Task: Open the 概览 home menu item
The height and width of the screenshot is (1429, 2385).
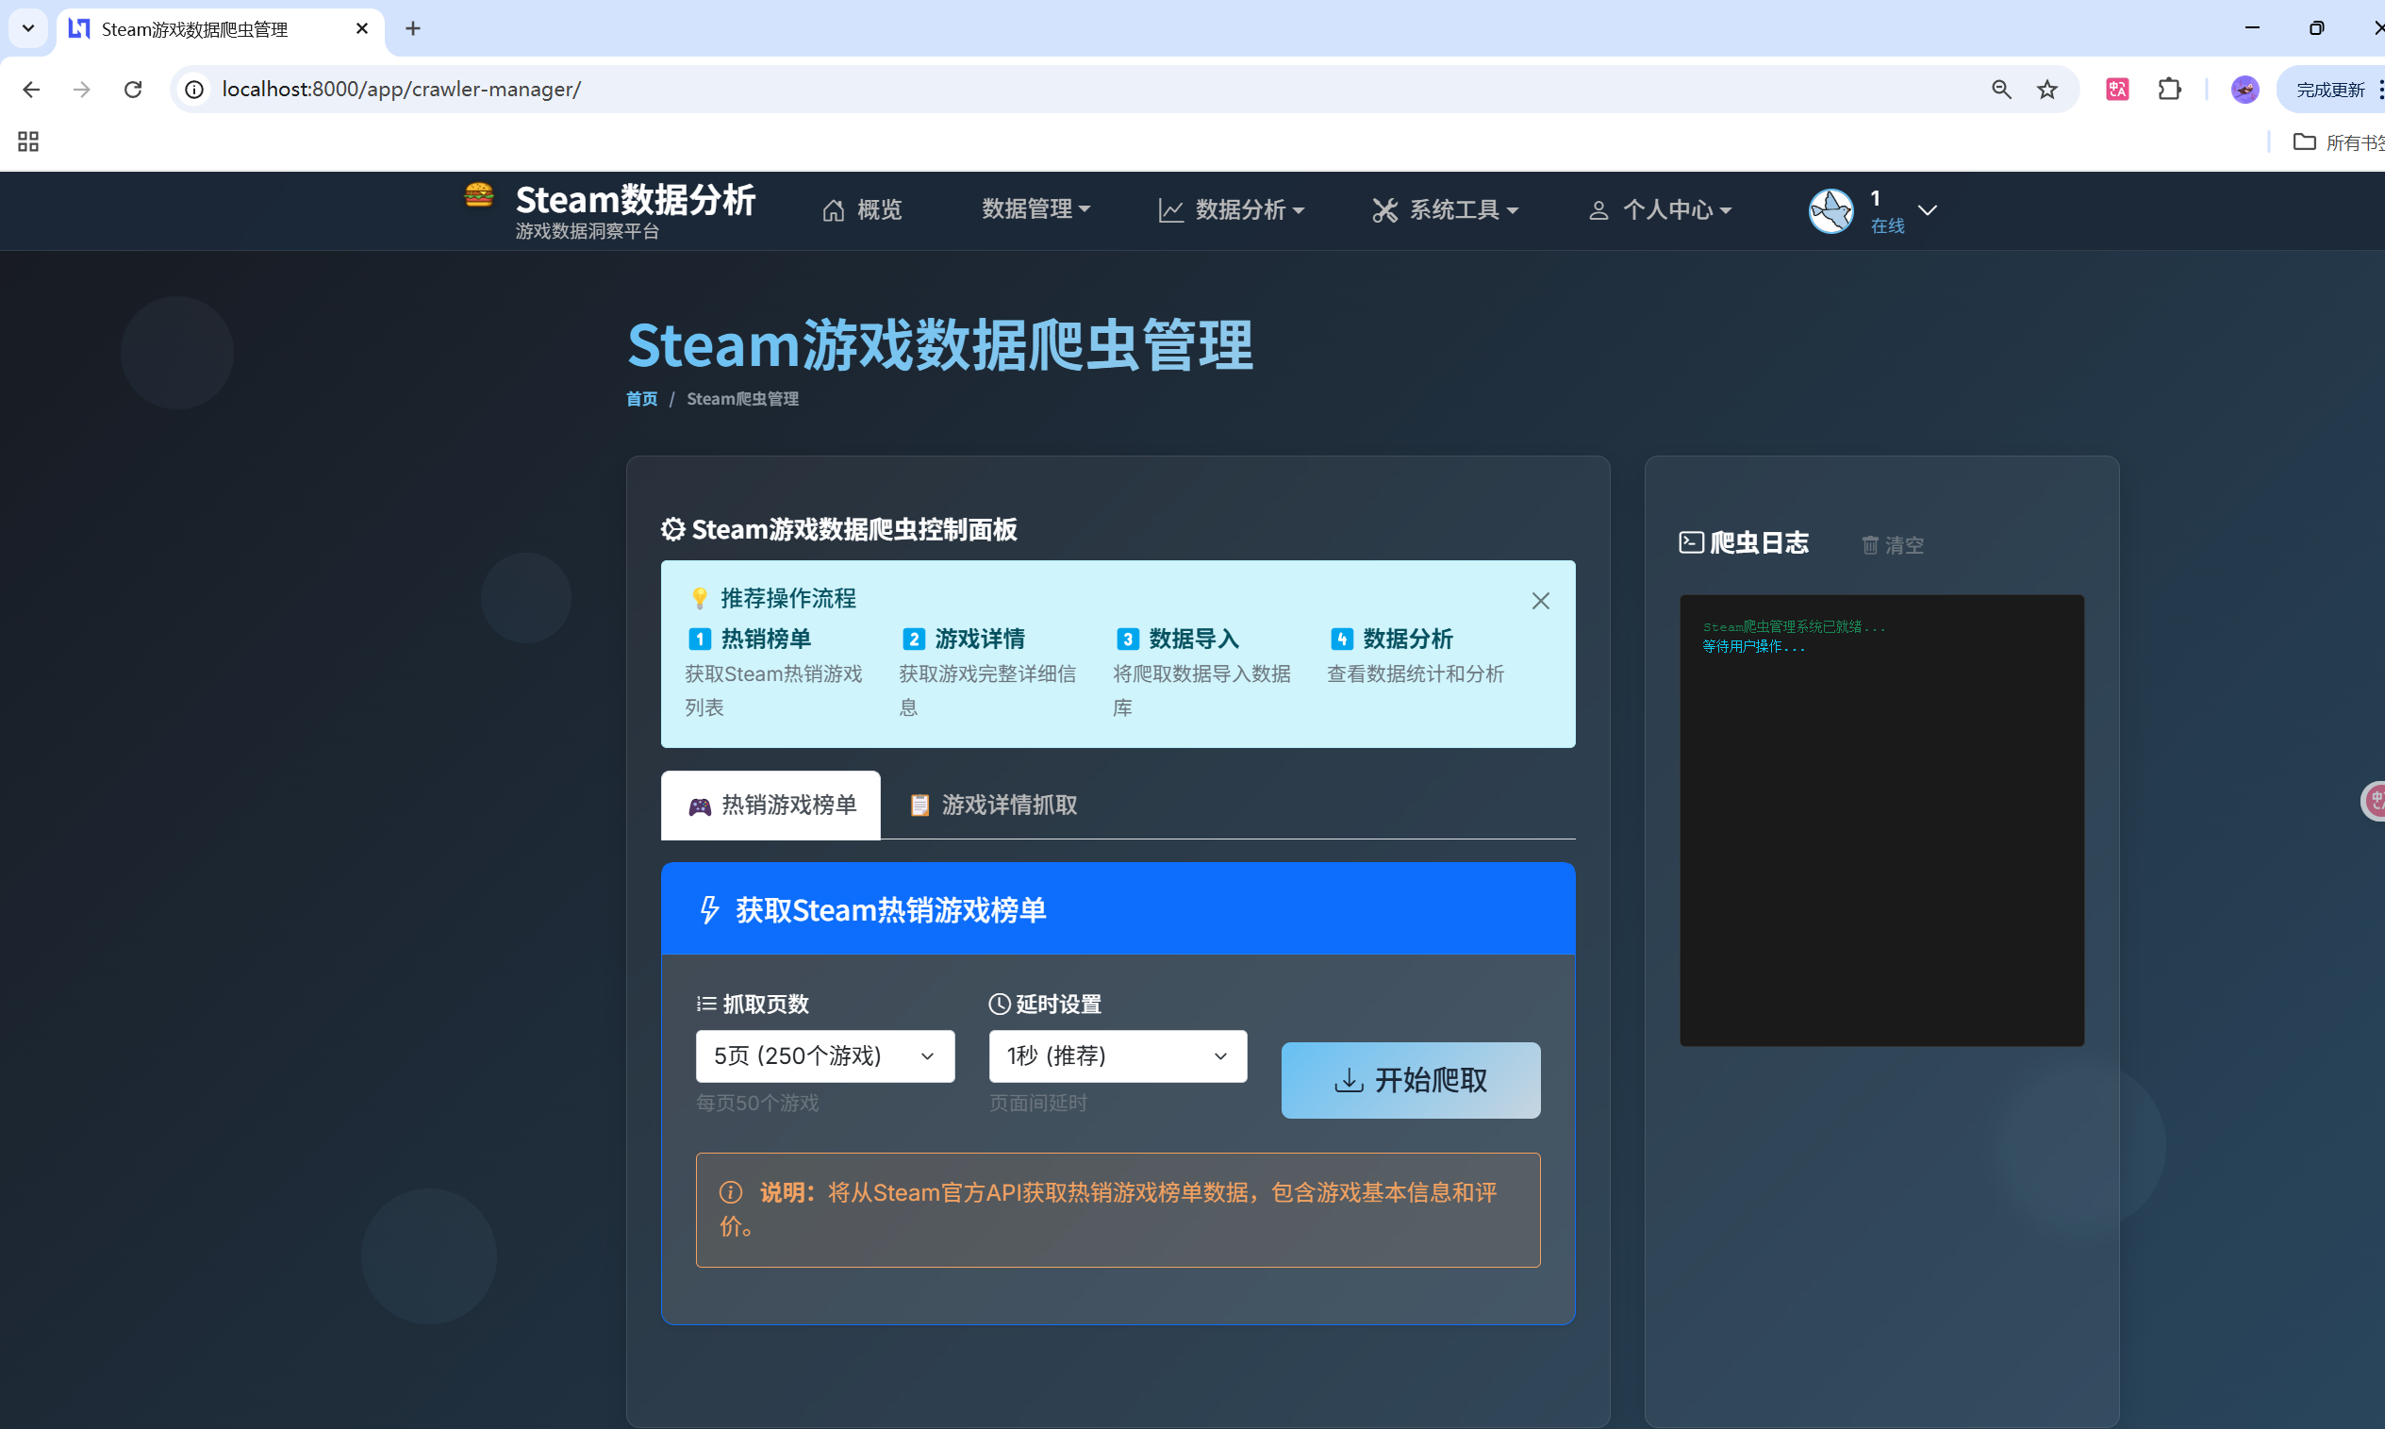Action: [x=861, y=210]
